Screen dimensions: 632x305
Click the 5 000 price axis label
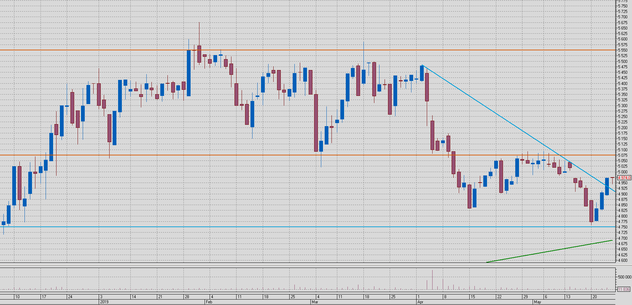click(x=623, y=172)
